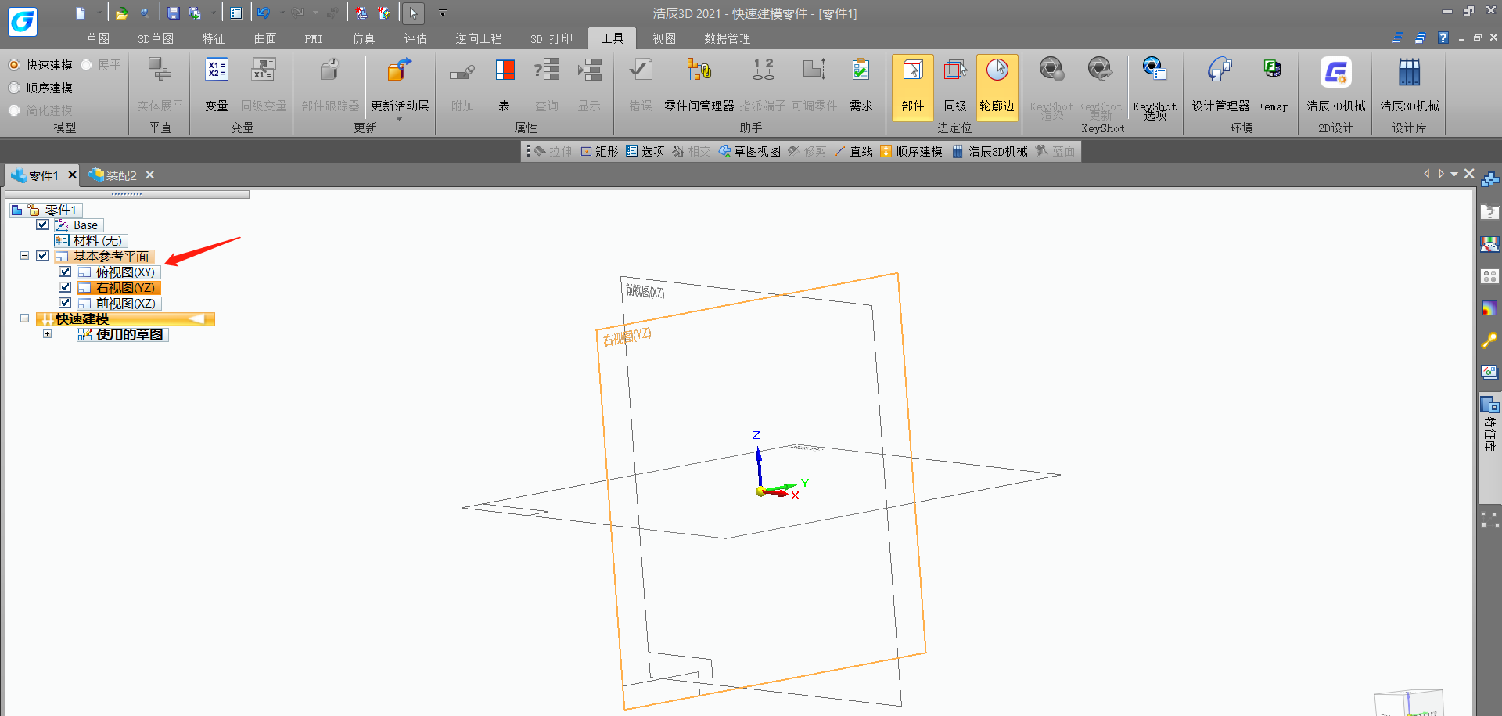Switch to the 逆向工程 ribbon tab

coord(479,38)
